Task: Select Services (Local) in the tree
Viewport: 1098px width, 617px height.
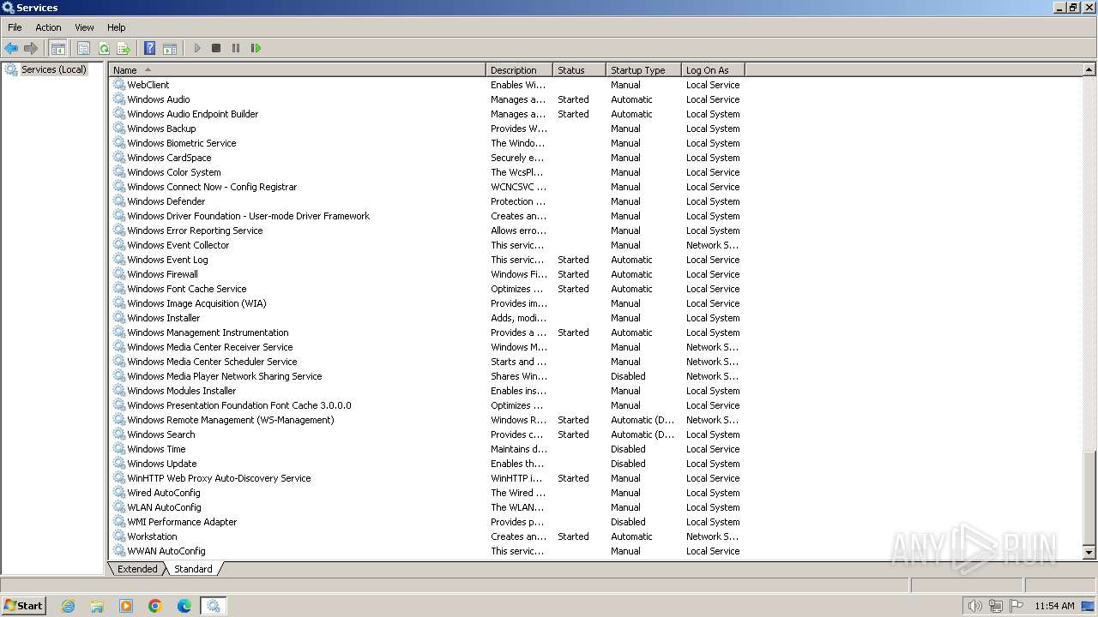Action: pos(54,69)
